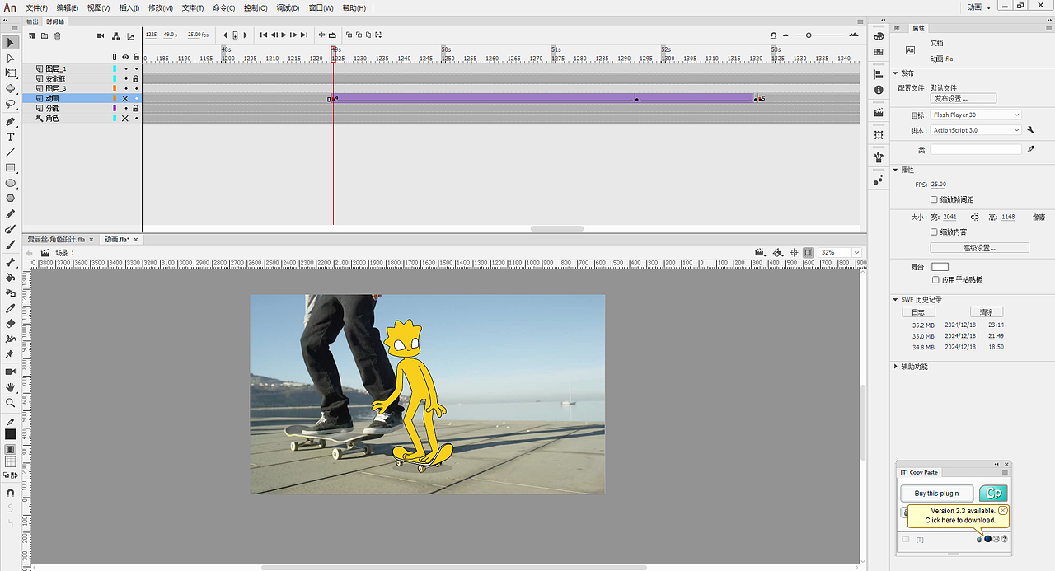
Task: Unlock the 分镜 layer
Action: [x=136, y=108]
